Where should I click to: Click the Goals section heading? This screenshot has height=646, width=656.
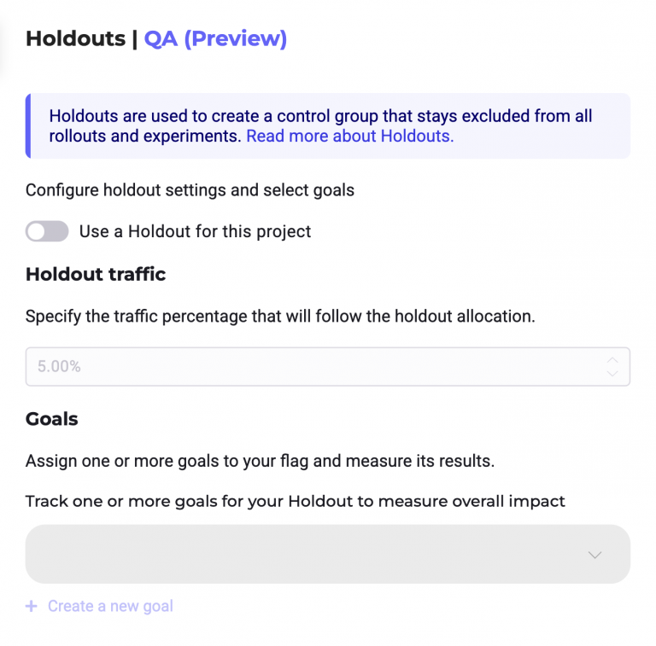tap(52, 419)
